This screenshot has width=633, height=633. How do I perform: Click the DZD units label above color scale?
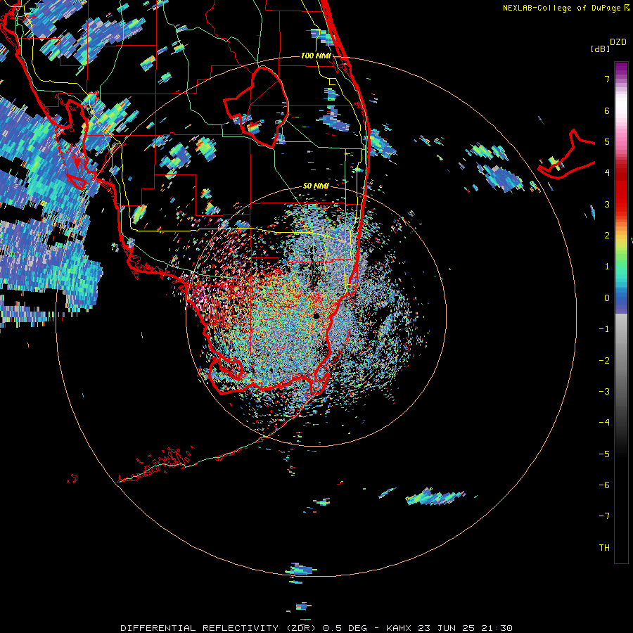click(618, 42)
